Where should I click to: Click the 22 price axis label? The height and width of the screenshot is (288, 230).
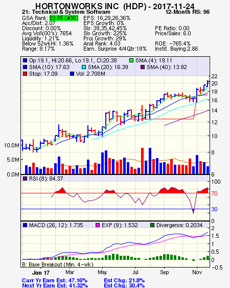click(214, 76)
